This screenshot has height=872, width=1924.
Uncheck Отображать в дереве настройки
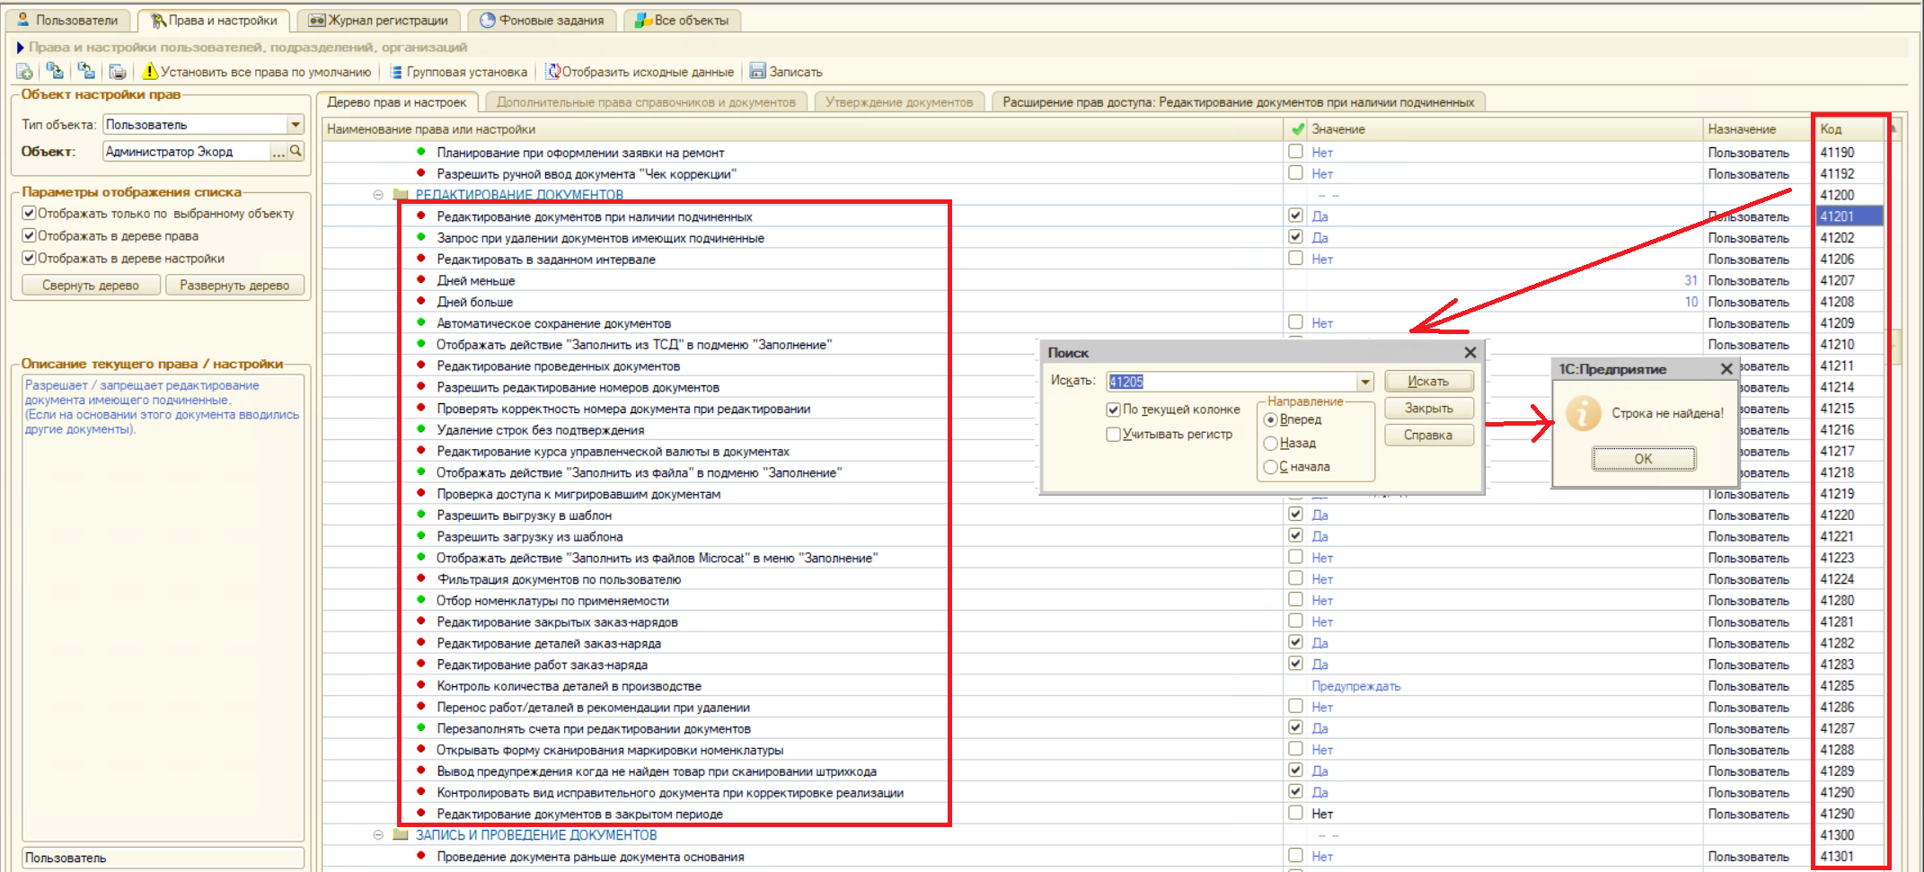(29, 259)
